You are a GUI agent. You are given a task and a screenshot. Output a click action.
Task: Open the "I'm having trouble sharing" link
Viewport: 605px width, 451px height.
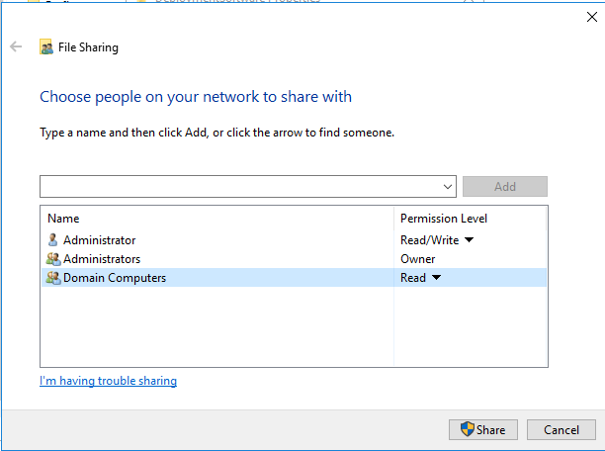[108, 381]
